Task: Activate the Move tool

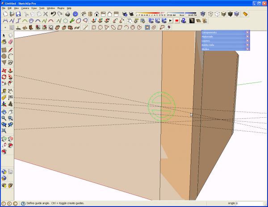Action: pos(4,70)
